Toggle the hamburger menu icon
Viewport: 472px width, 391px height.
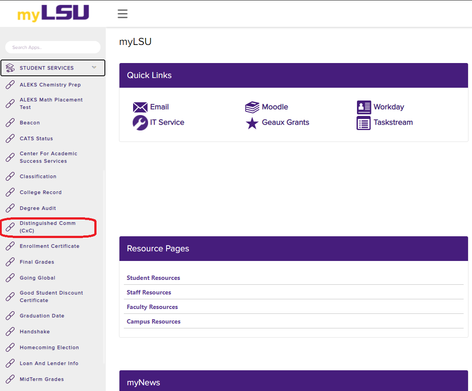(x=123, y=14)
